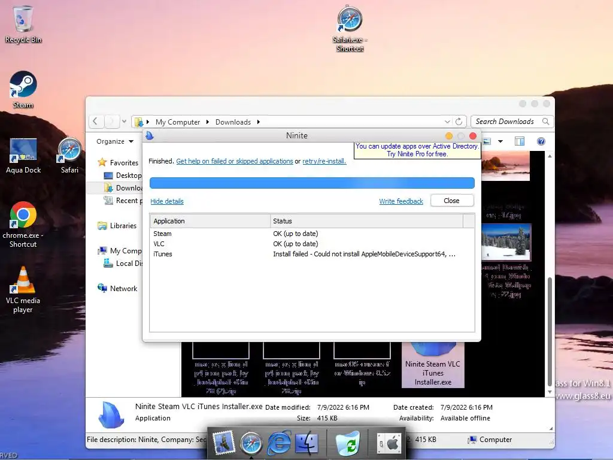Open the Aqua Dock desktop shortcut

(x=23, y=156)
